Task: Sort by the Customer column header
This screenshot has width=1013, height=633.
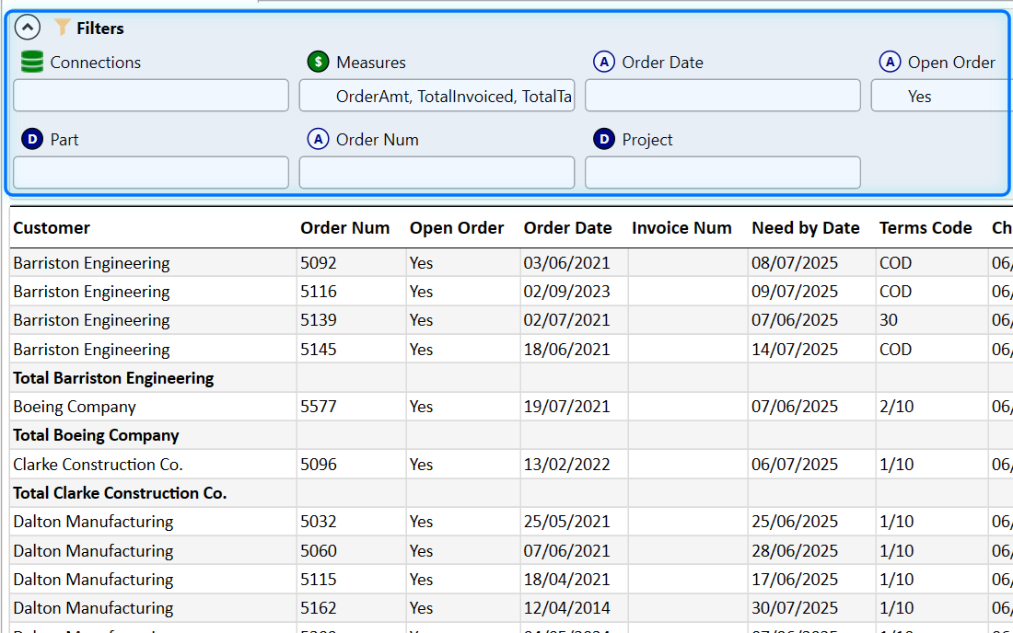Action: [52, 228]
